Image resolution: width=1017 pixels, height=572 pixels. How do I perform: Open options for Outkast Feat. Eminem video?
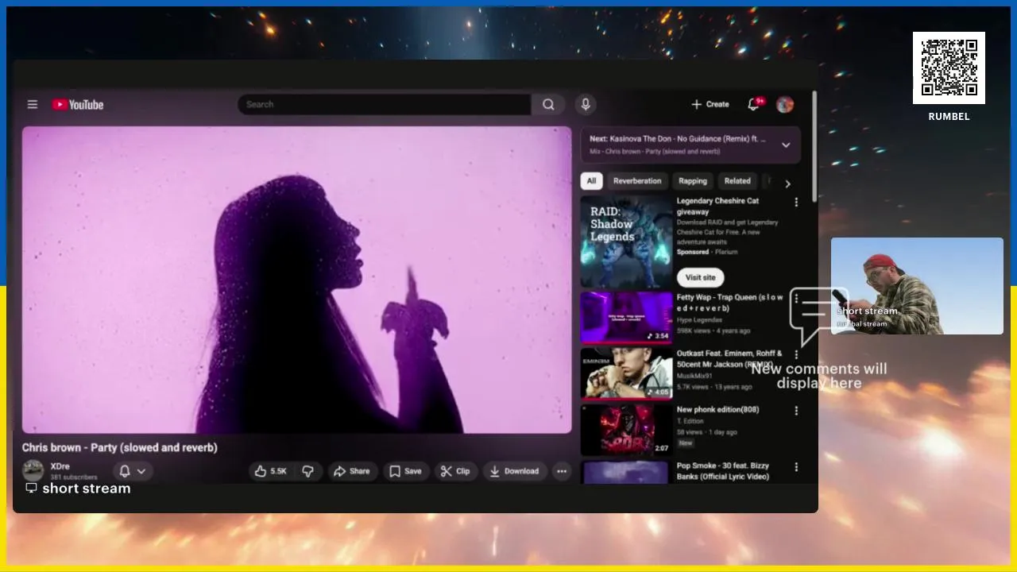(796, 355)
